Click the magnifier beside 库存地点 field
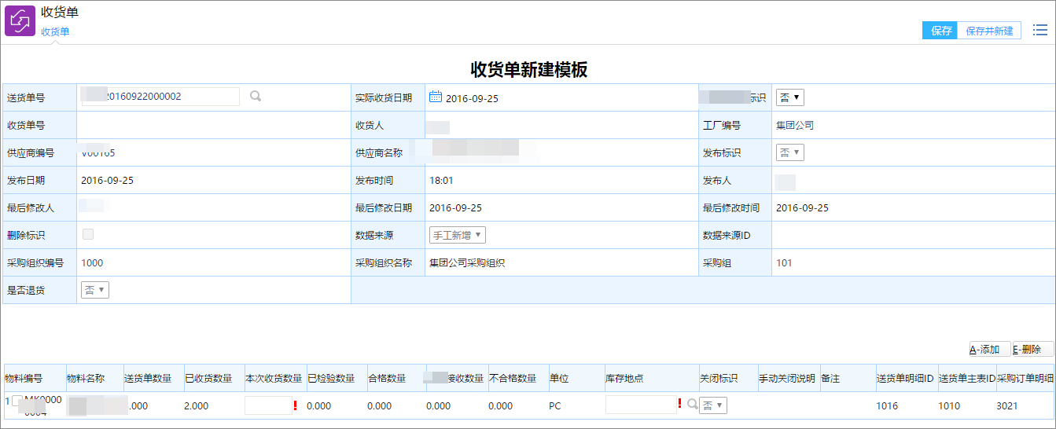The width and height of the screenshot is (1056, 429). click(x=692, y=405)
